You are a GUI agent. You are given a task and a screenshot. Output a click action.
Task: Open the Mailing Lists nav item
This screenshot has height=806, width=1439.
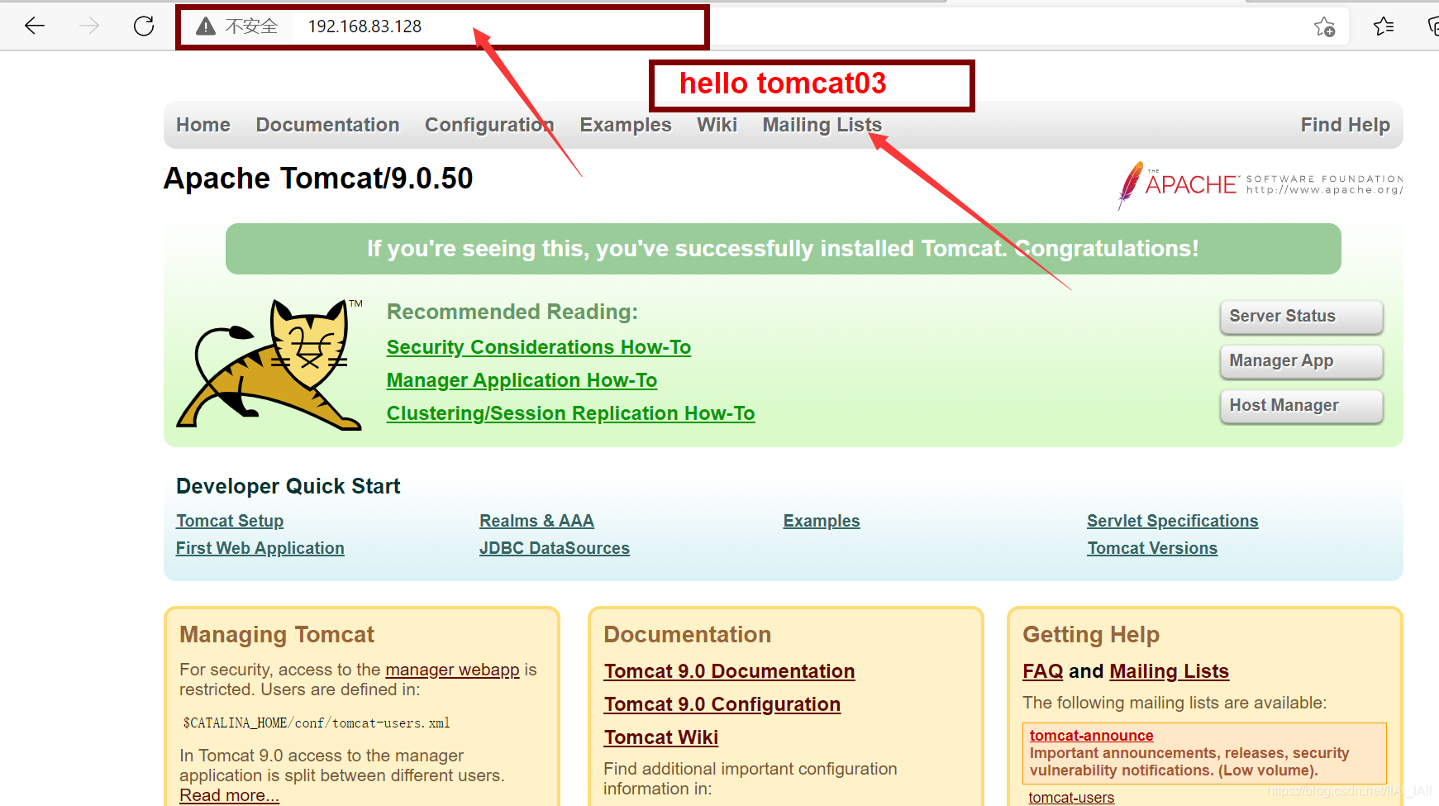[822, 125]
